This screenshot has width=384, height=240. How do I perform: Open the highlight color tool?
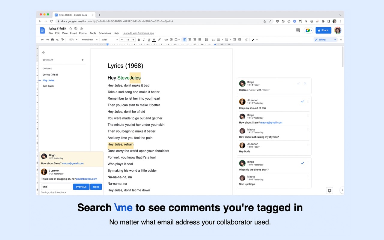click(x=159, y=40)
